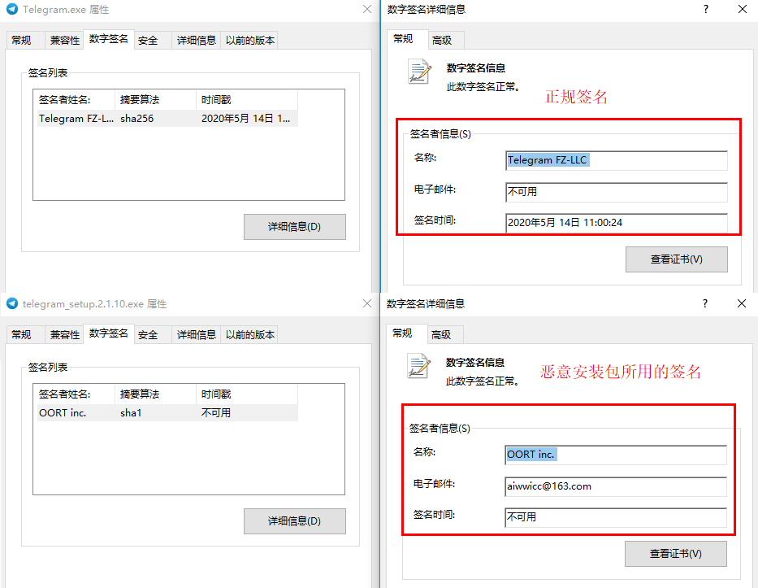The width and height of the screenshot is (758, 588).
Task: Select 数字签名 tab in Telegram.exe properties
Action: [109, 39]
